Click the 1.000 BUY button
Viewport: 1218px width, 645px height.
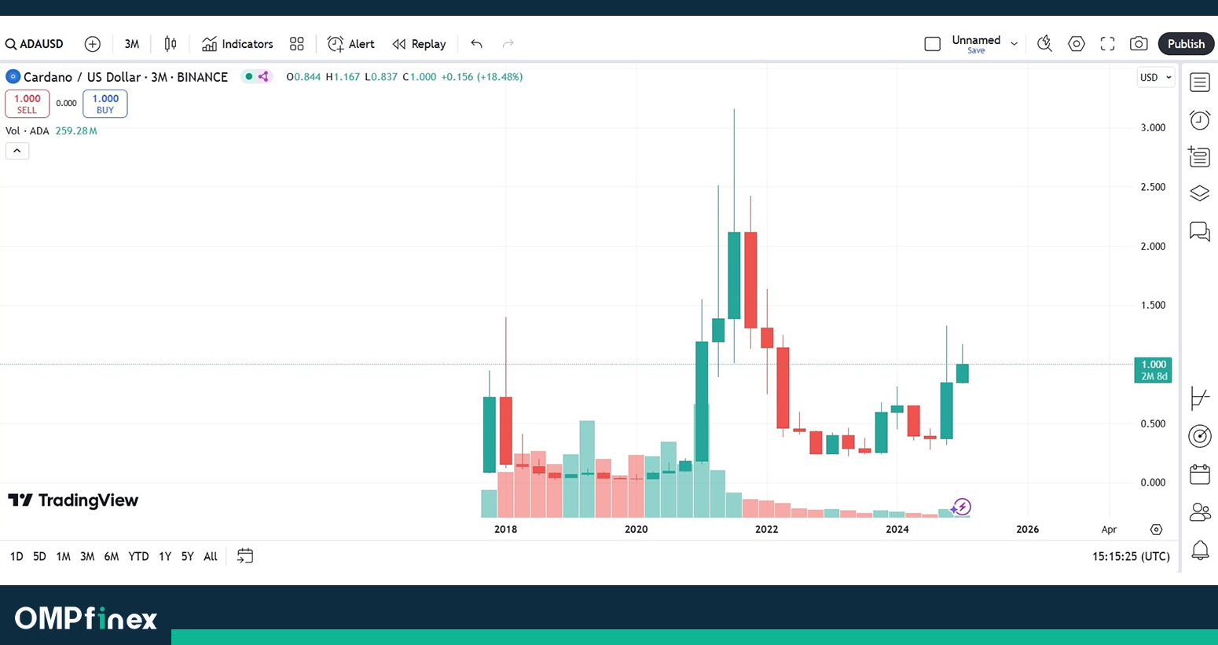105,104
